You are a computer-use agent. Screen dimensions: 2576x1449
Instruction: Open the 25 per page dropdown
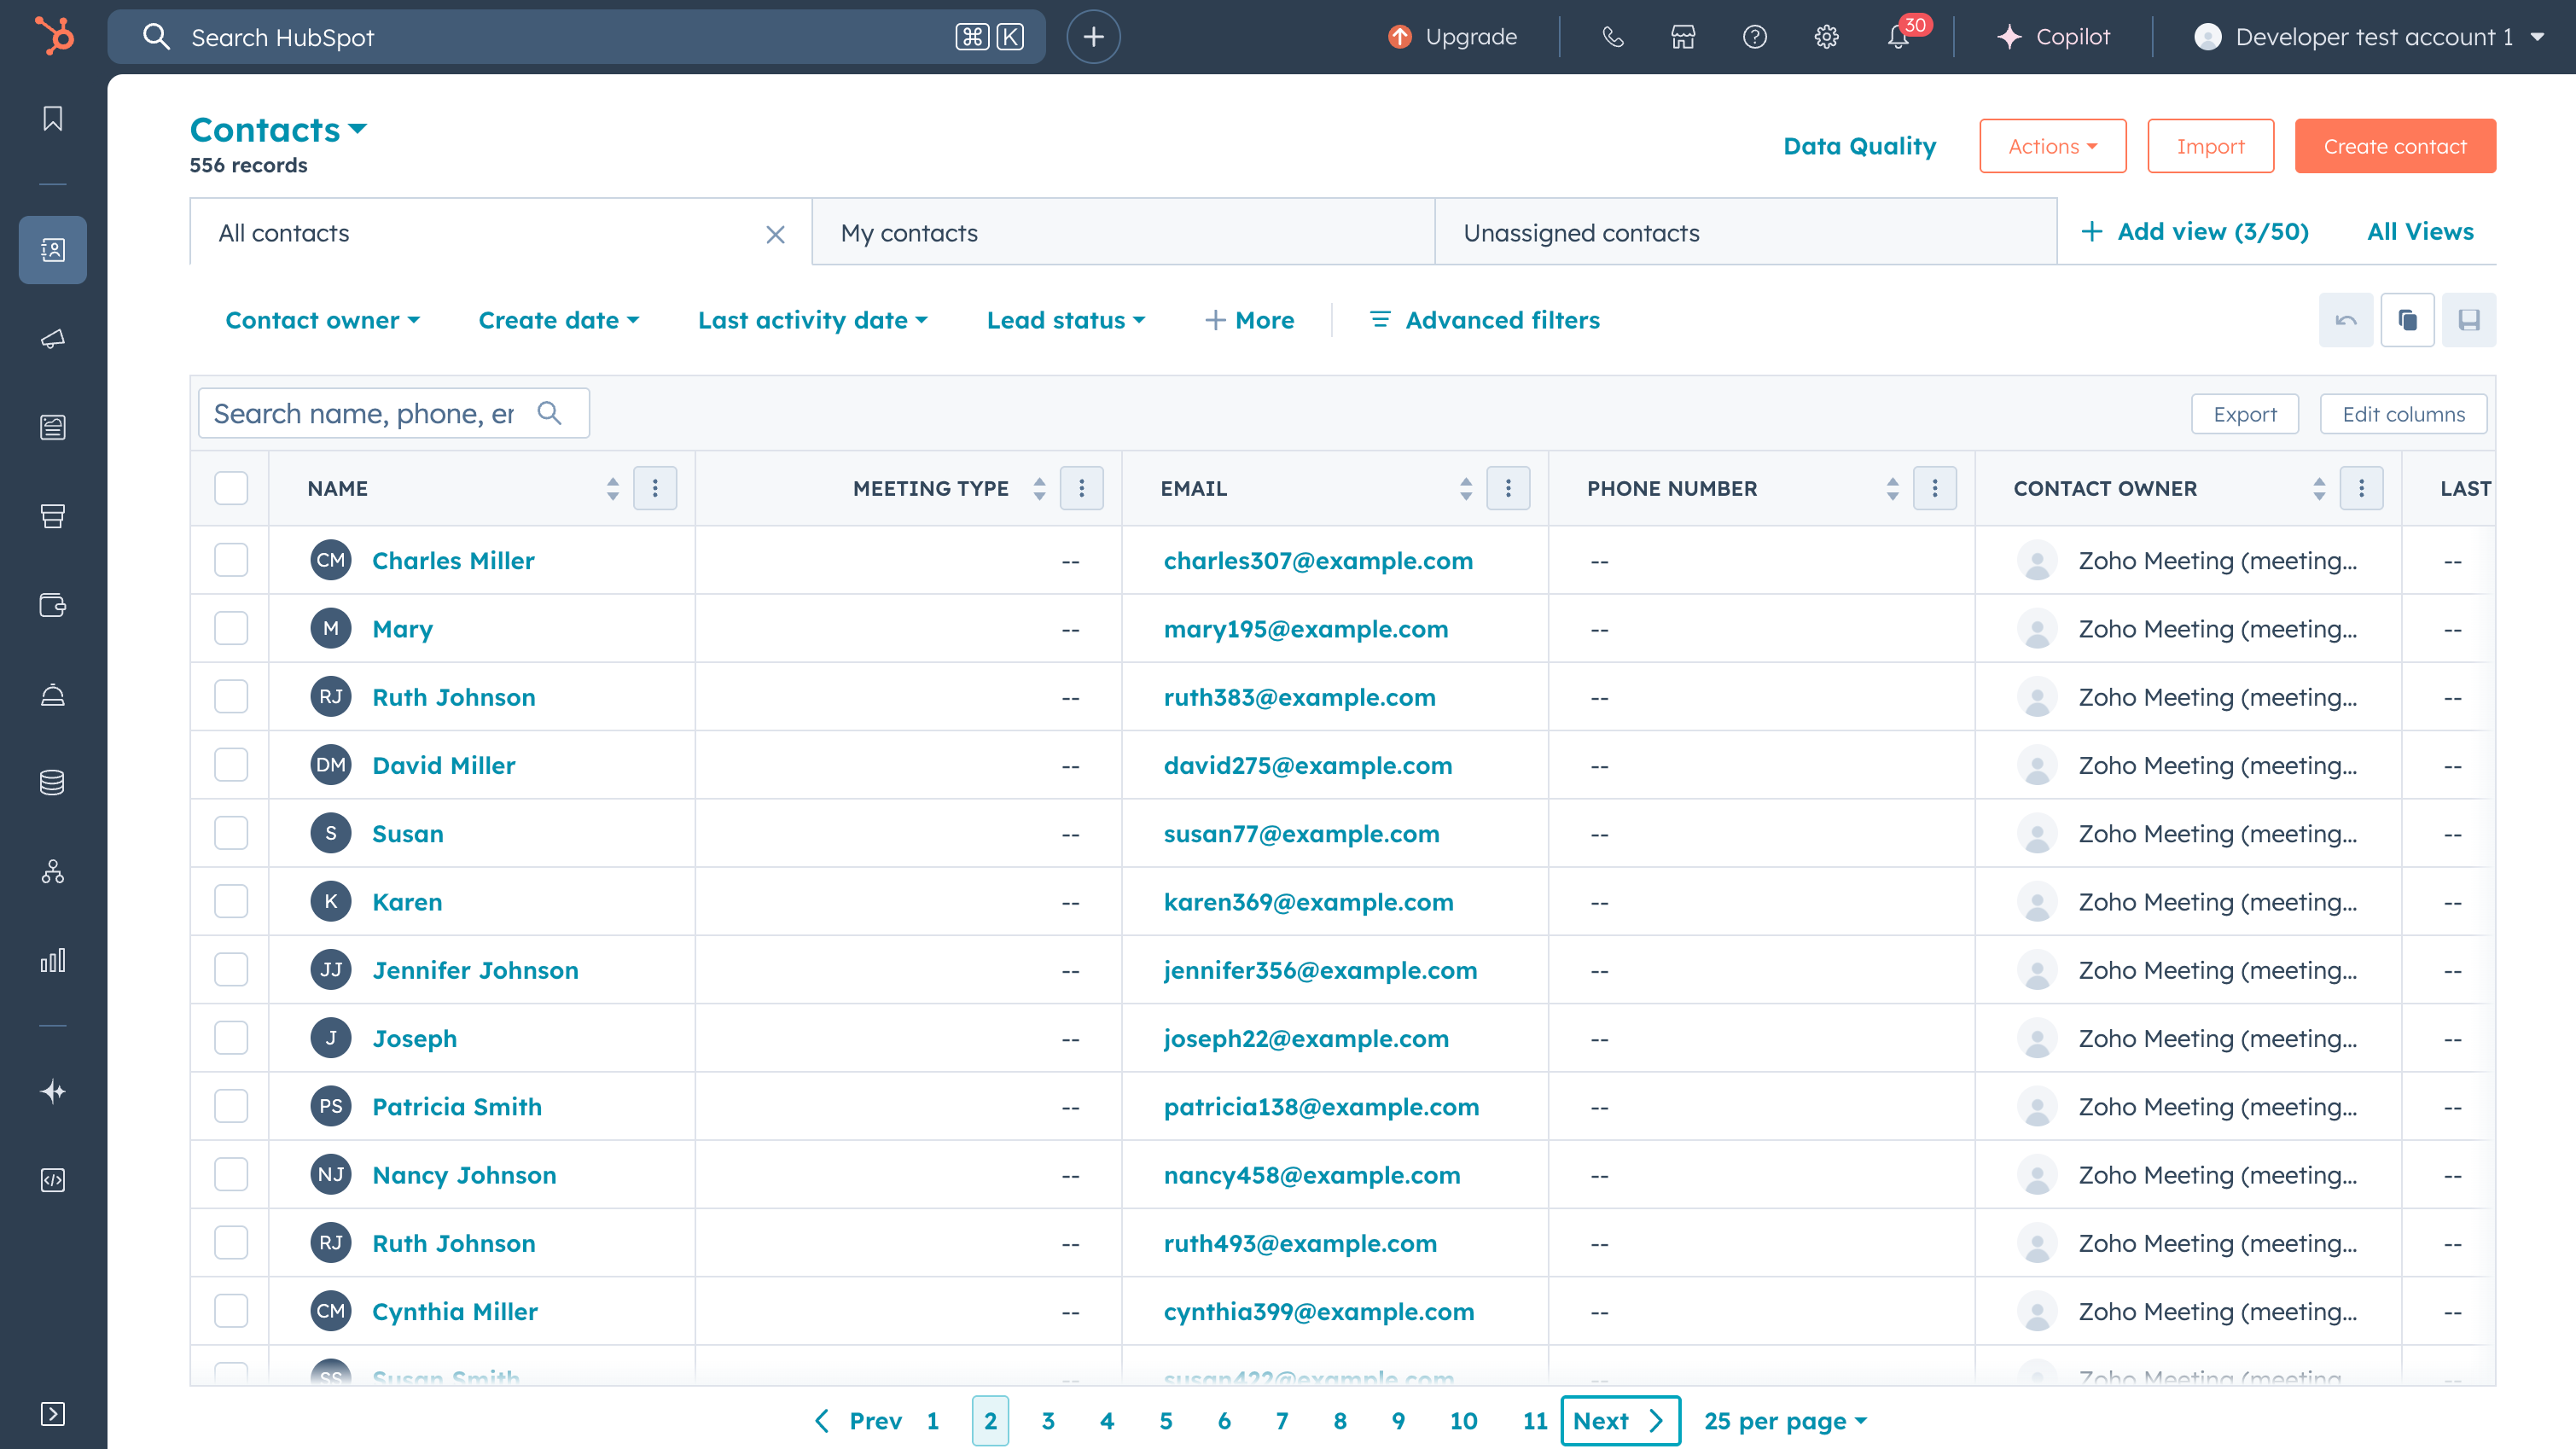[x=1784, y=1421]
